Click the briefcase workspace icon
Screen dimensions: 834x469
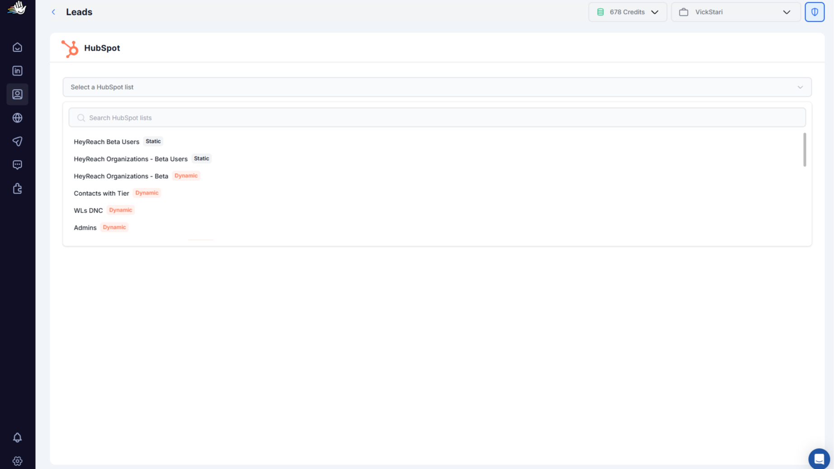pyautogui.click(x=684, y=12)
